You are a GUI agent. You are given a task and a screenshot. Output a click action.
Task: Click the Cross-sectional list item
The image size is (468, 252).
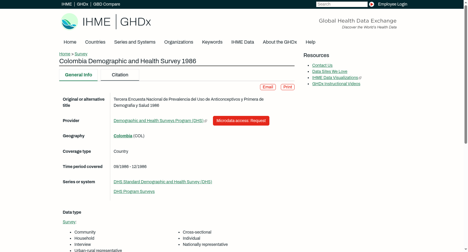[x=197, y=232]
